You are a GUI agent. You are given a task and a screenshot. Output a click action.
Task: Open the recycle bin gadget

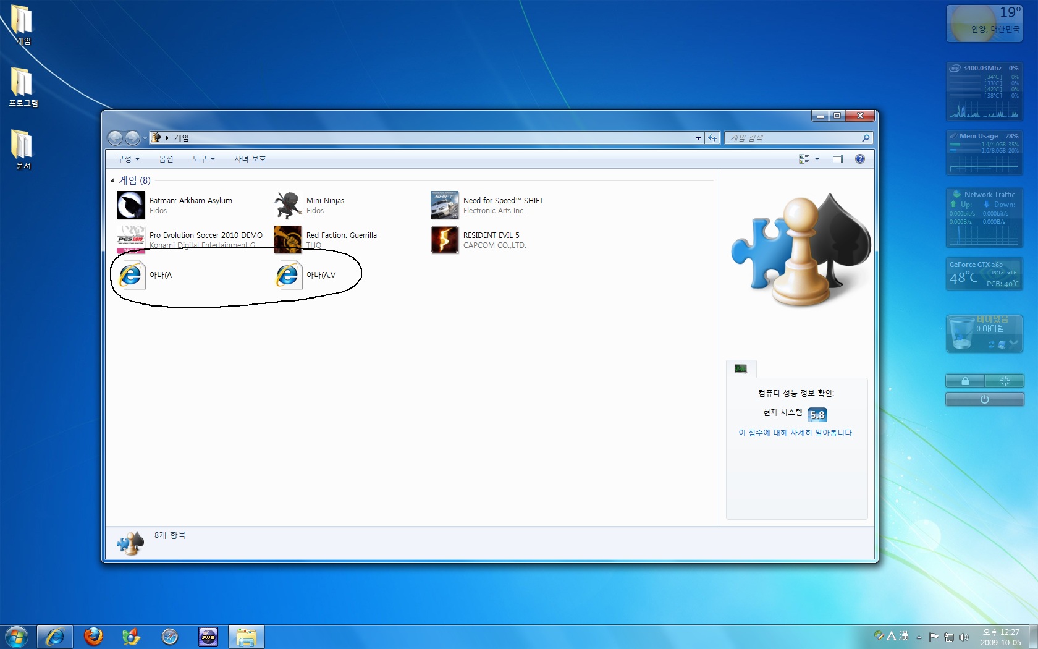[984, 333]
